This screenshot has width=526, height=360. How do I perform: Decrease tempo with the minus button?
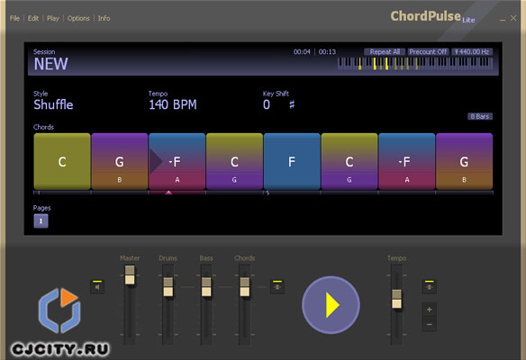pyautogui.click(x=429, y=325)
